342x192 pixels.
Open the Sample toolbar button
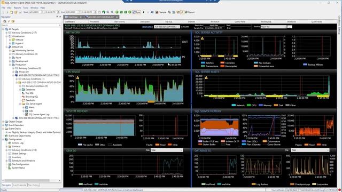[161, 12]
